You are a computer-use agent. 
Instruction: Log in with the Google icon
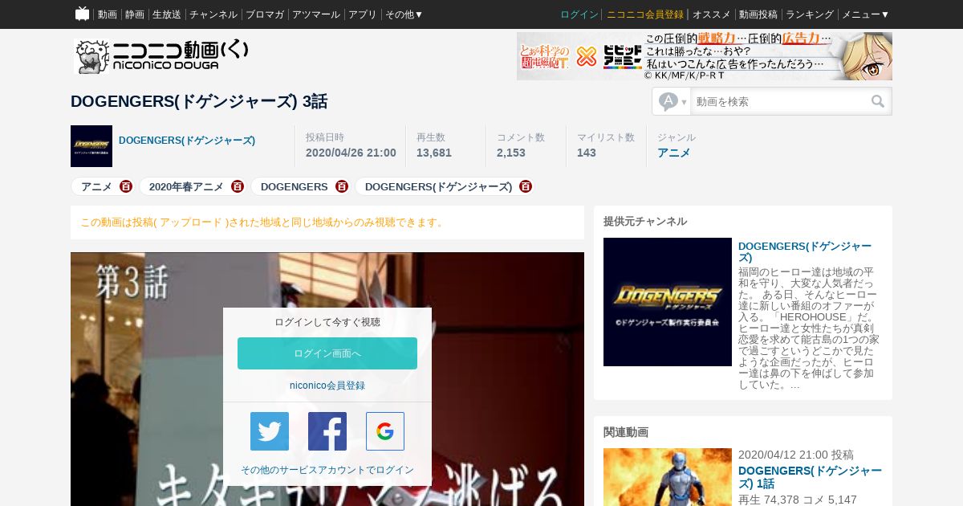click(x=385, y=431)
